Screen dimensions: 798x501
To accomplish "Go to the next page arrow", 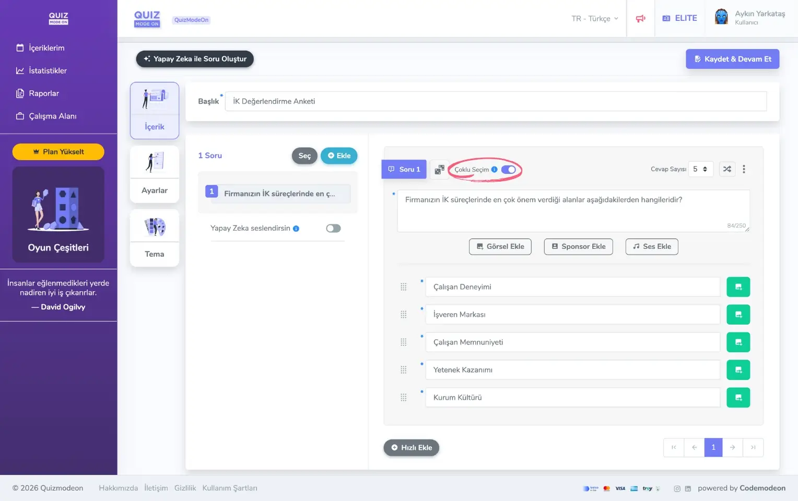I will (732, 447).
